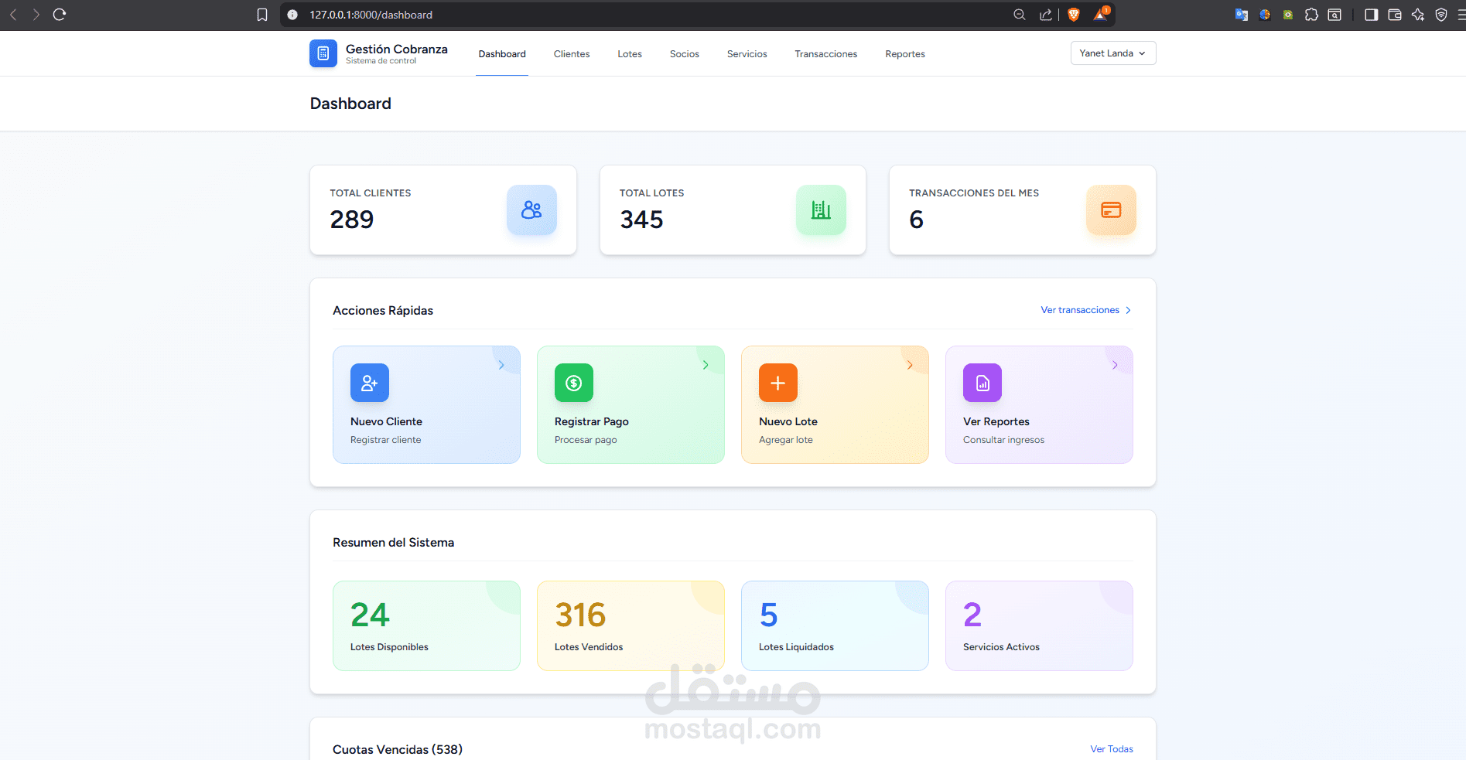Click the Gestión Cobranza brand title
Viewport: 1466px width, 760px height.
coord(397,49)
